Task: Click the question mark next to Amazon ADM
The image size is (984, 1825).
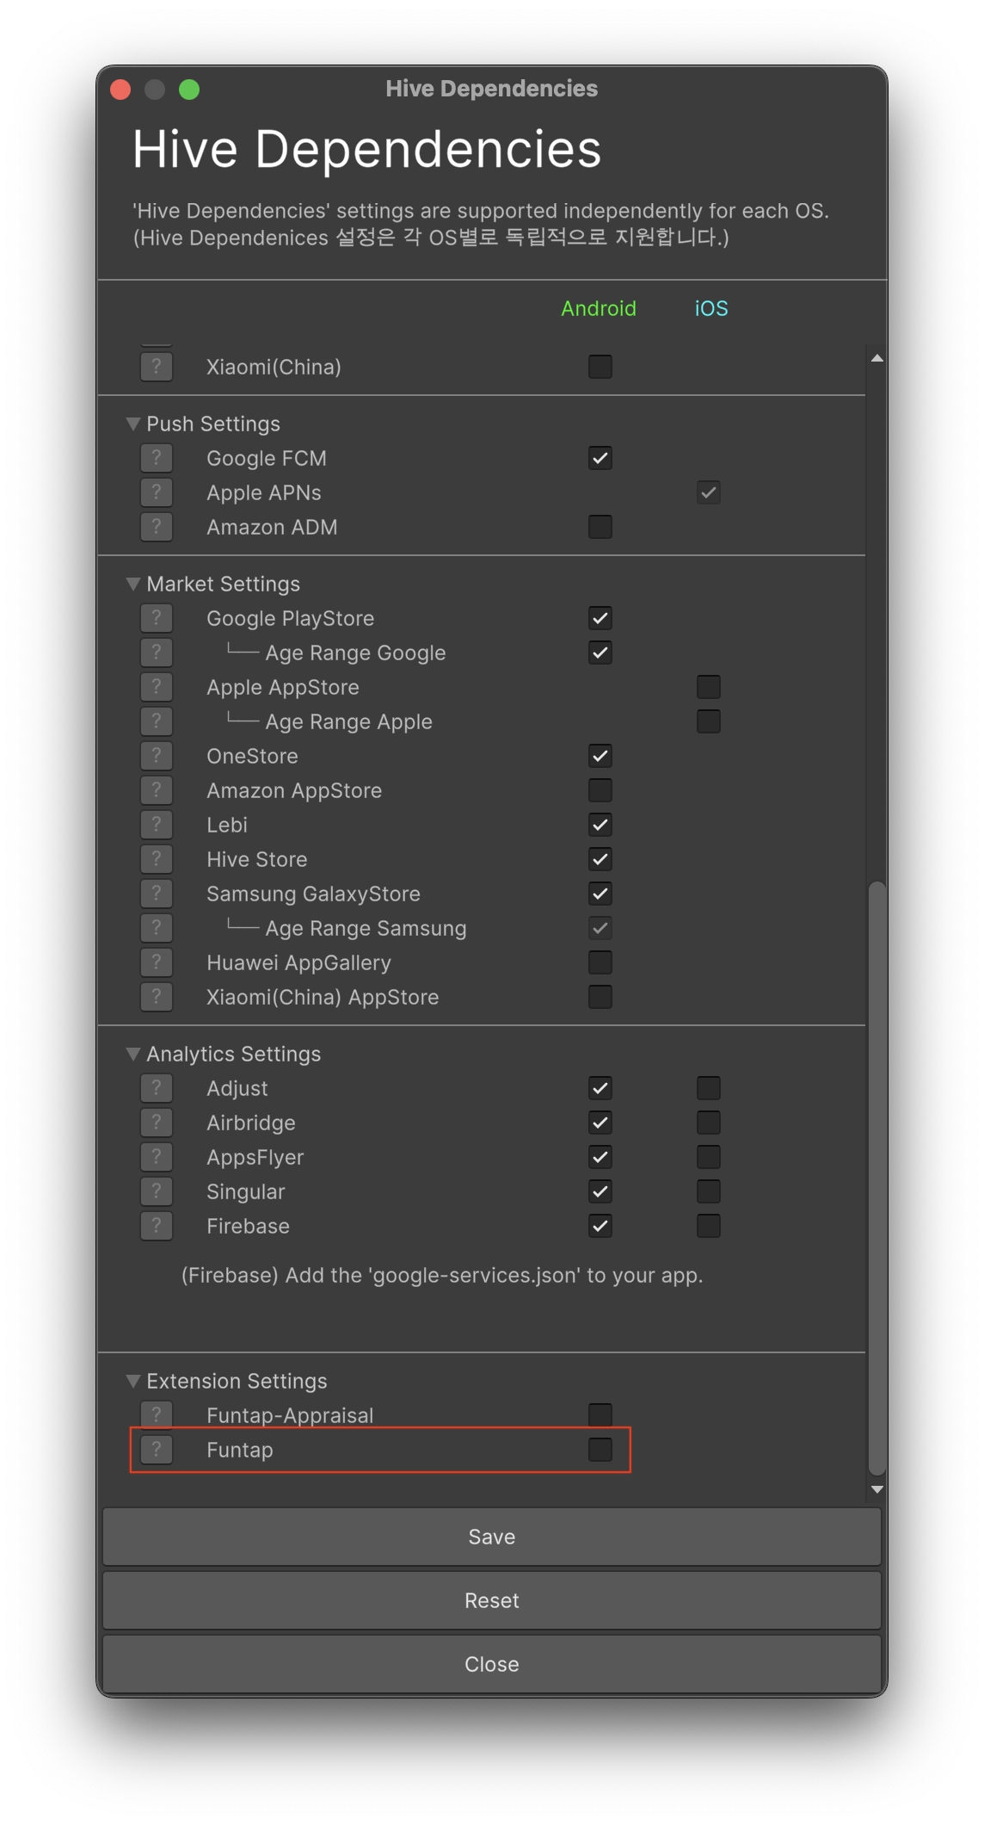Action: pos(157,527)
